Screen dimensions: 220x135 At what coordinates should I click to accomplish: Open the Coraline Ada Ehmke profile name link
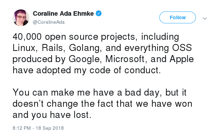point(63,14)
